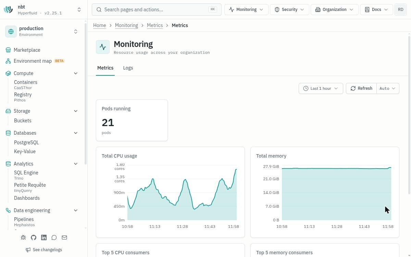This screenshot has width=411, height=257.
Task: Click the Analytics icon in sidebar
Action: point(8,164)
